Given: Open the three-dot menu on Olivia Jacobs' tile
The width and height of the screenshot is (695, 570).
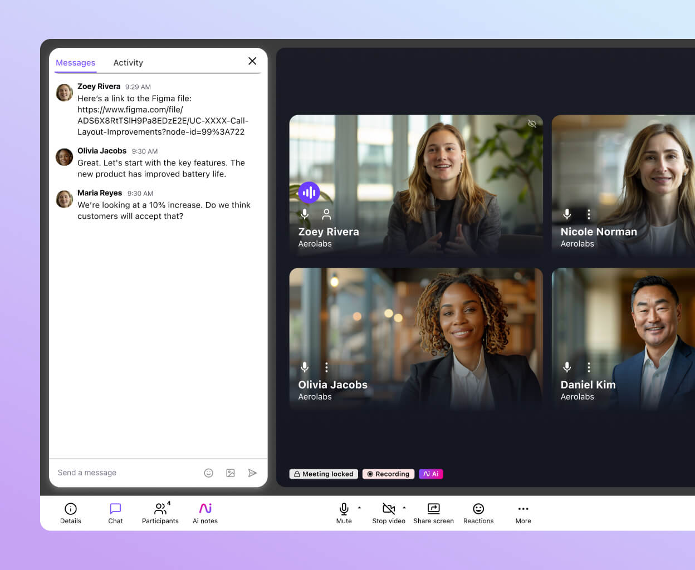Looking at the screenshot, I should pos(326,367).
